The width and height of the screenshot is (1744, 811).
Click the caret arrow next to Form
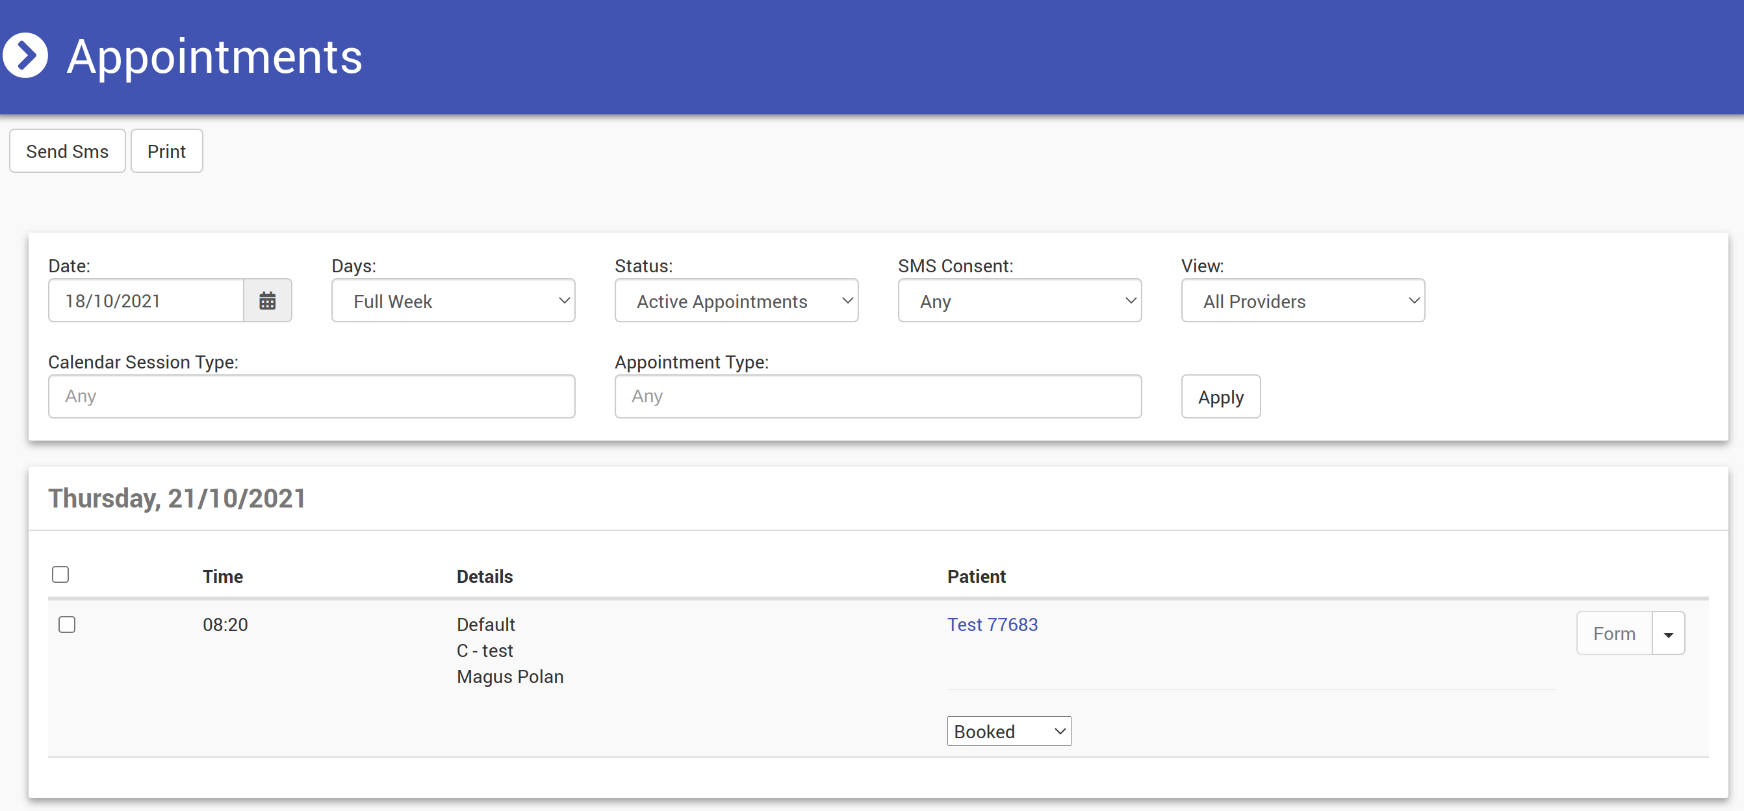point(1667,634)
